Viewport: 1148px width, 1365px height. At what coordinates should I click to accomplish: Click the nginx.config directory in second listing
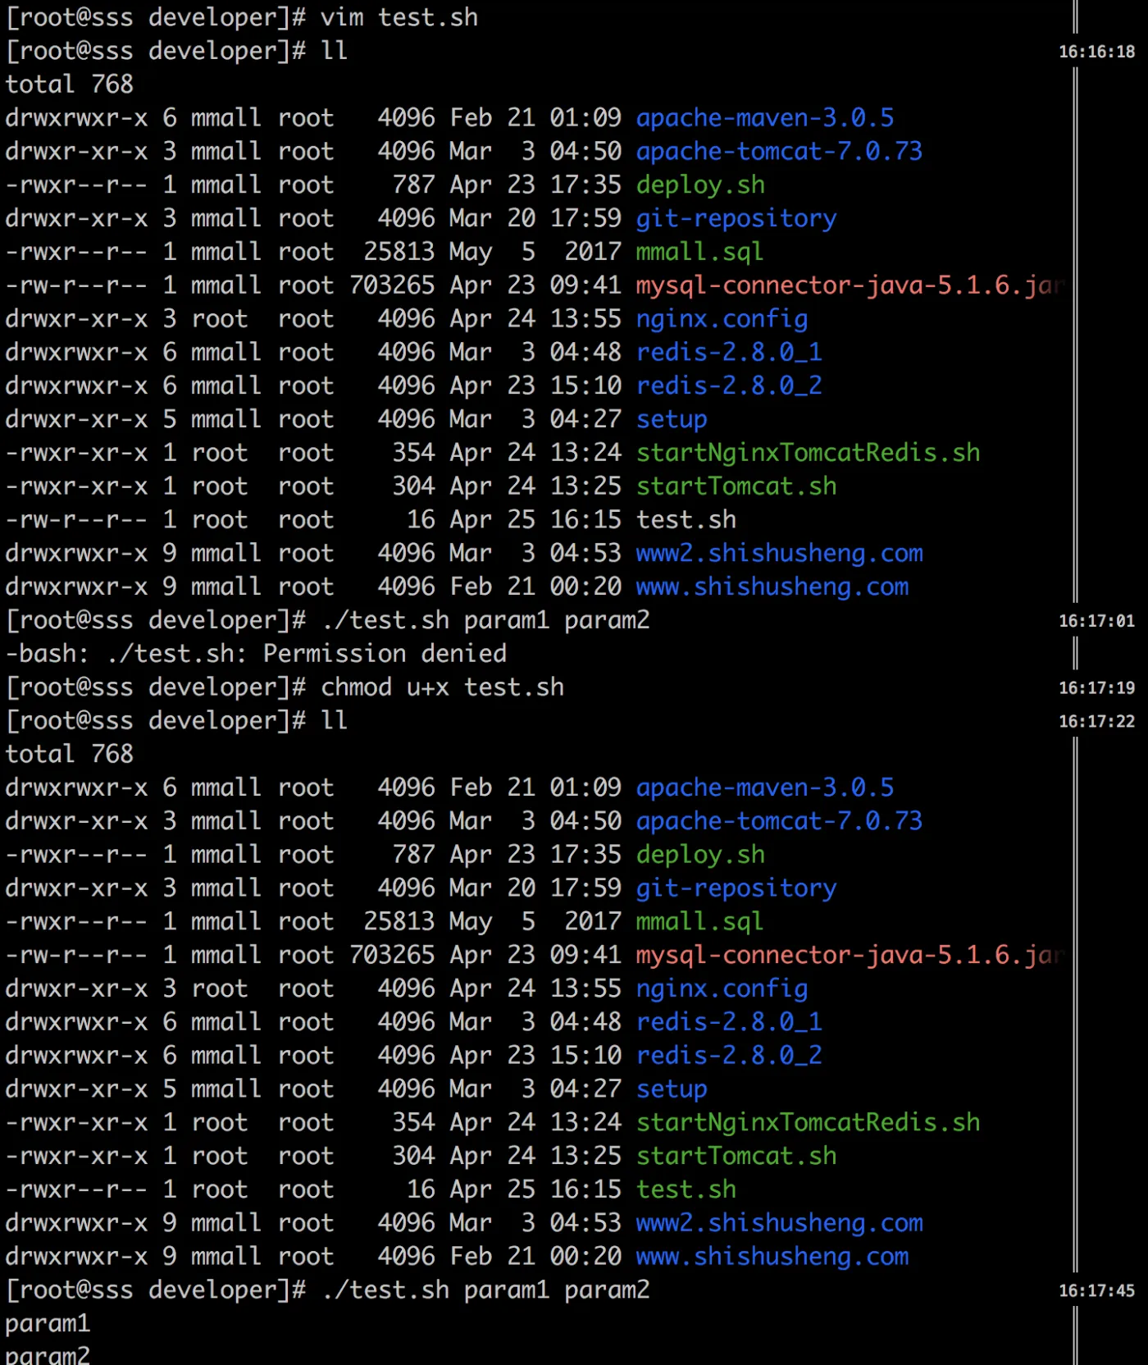coord(722,988)
